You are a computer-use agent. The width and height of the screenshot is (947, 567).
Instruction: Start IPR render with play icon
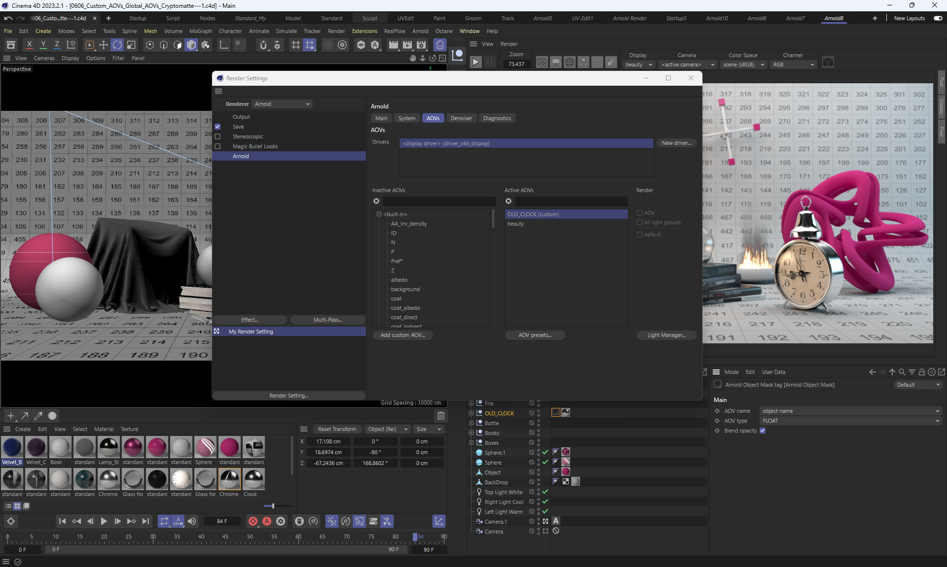pos(475,62)
